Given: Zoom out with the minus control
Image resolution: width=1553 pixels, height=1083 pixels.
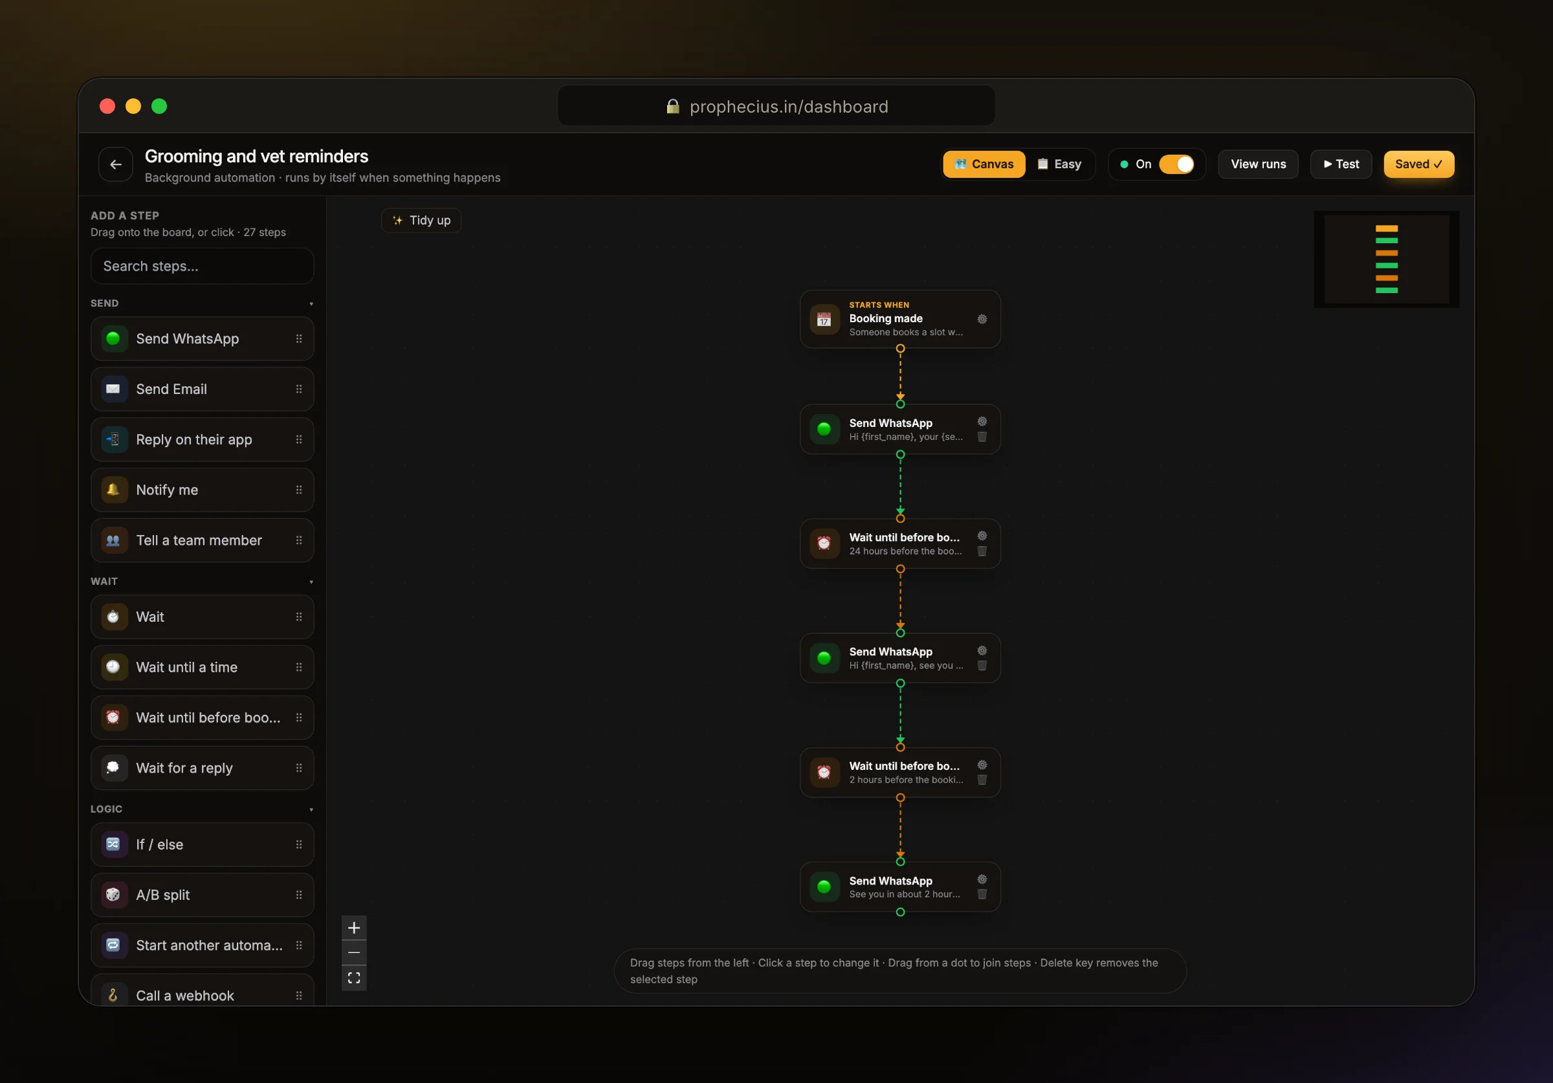Looking at the screenshot, I should pyautogui.click(x=354, y=952).
